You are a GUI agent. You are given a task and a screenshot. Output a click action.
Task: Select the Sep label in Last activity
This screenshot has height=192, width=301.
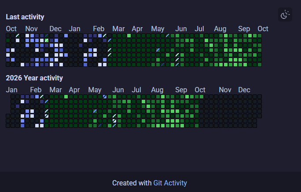click(x=244, y=29)
